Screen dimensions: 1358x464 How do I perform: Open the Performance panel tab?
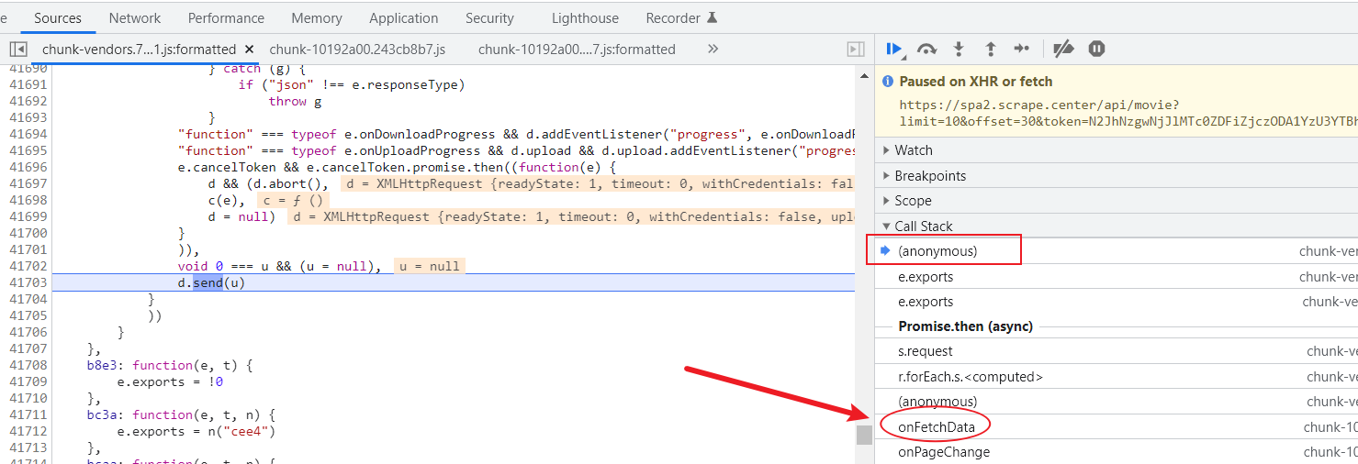click(226, 18)
